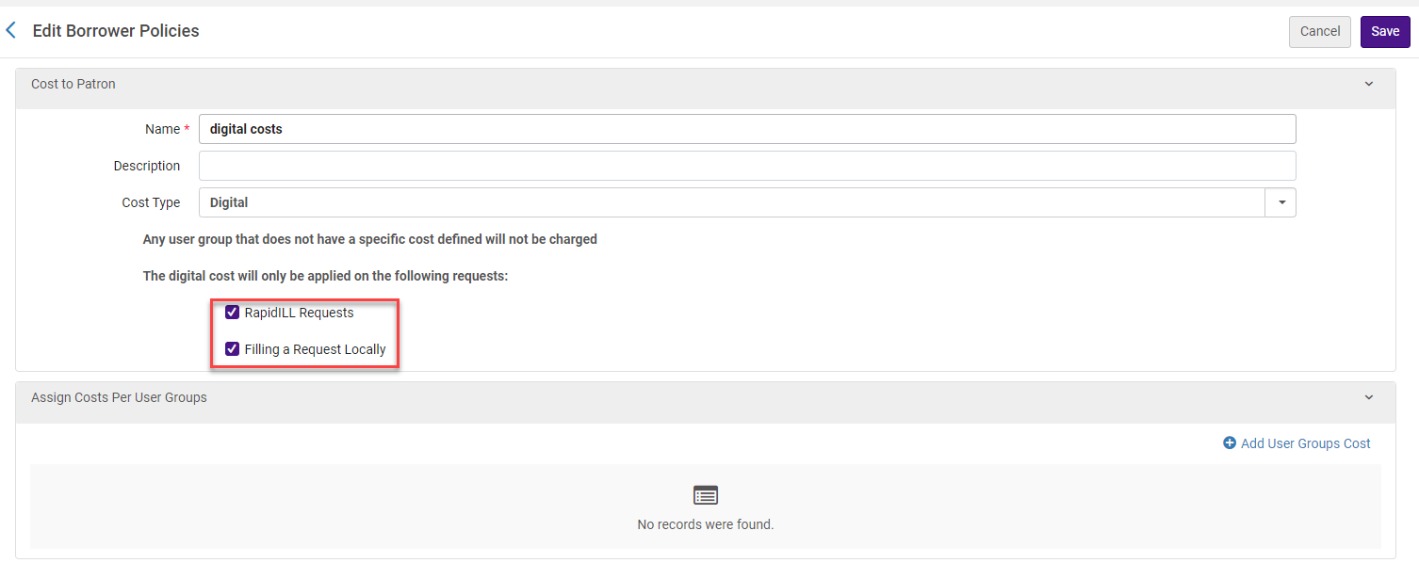Click the No records were found message
Image resolution: width=1419 pixels, height=563 pixels.
(705, 524)
